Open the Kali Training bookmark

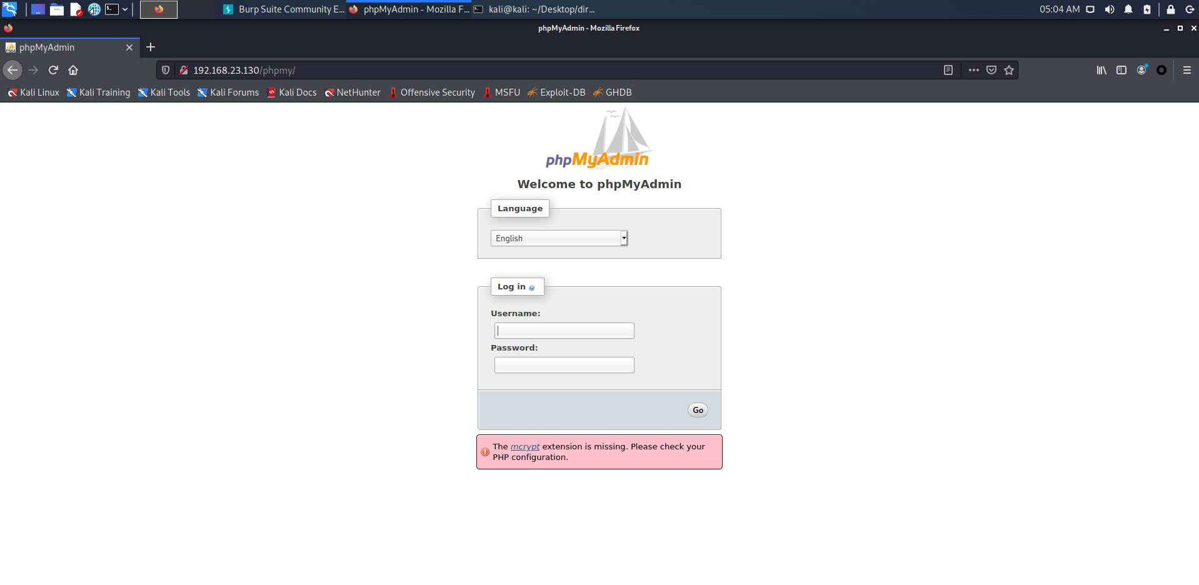point(99,92)
